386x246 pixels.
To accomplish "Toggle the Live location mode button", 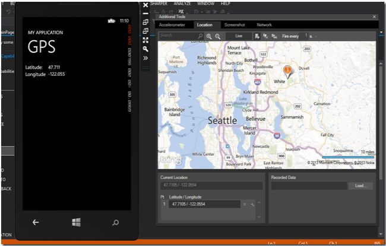I will (x=239, y=36).
